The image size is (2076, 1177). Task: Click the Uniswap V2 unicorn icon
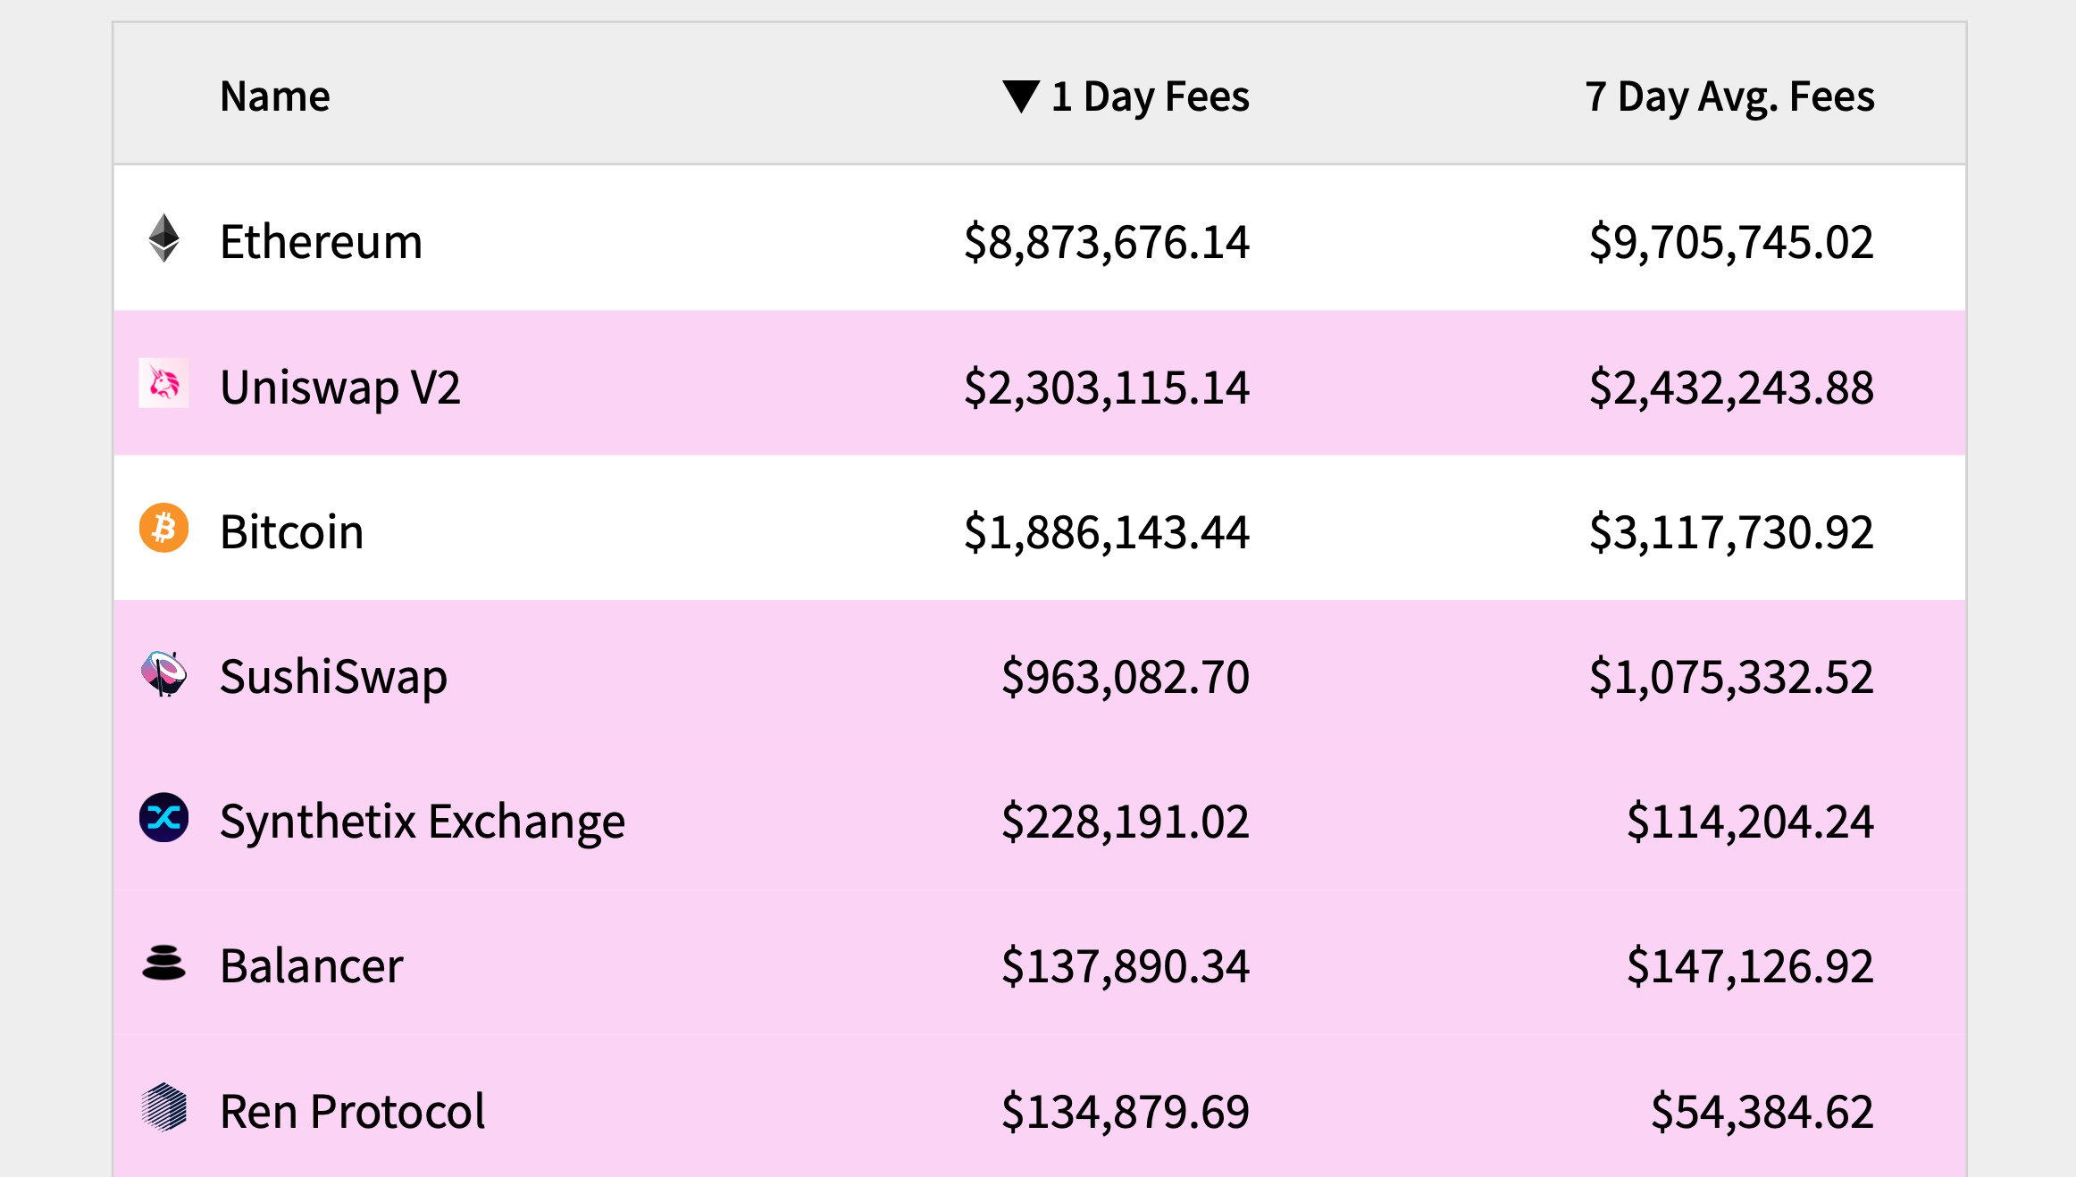(163, 383)
